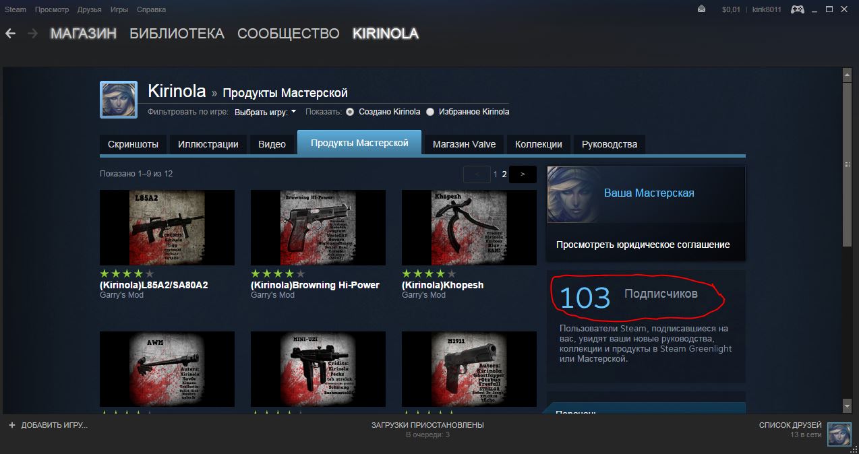Launch Big Picture mode controller icon
The width and height of the screenshot is (859, 454).
[x=797, y=9]
